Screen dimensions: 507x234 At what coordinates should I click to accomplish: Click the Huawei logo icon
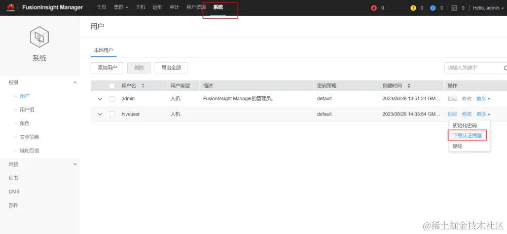[11, 8]
